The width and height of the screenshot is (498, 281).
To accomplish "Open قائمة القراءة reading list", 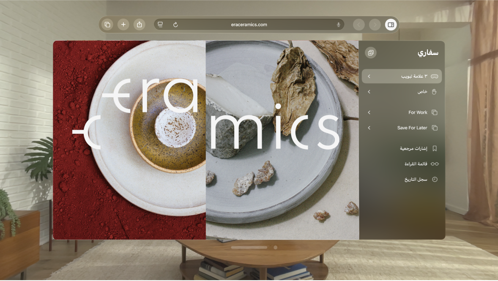I will coord(402,164).
